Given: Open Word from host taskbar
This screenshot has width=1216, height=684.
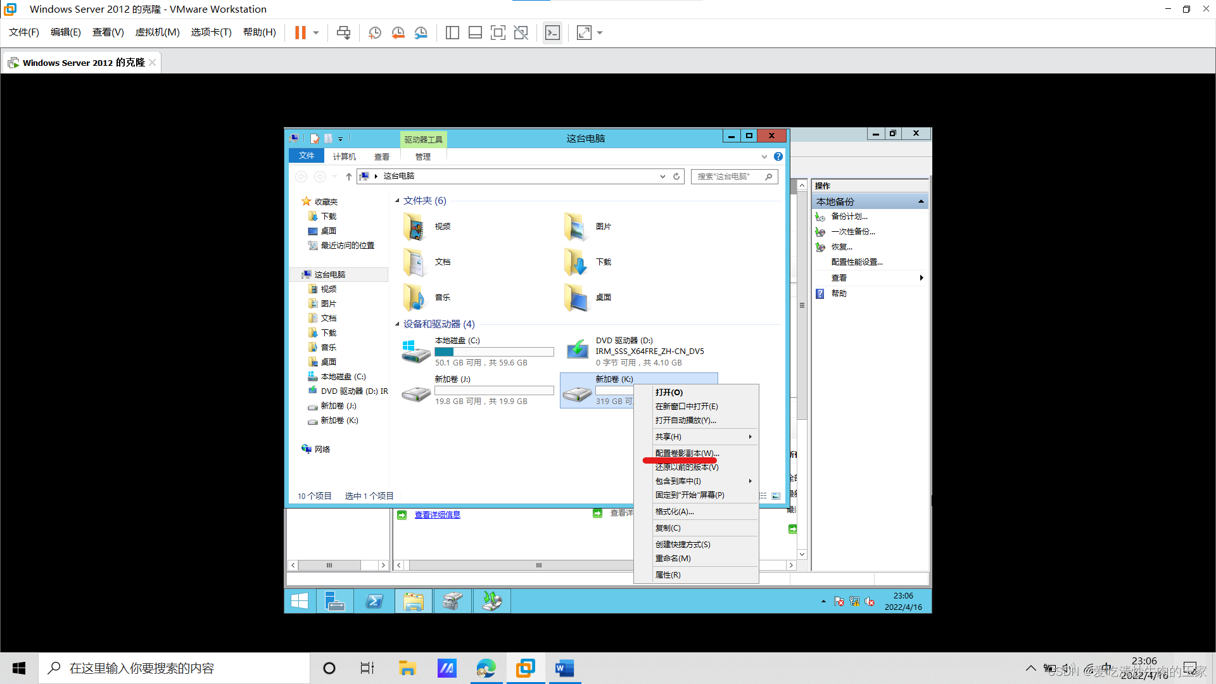Looking at the screenshot, I should click(x=564, y=668).
